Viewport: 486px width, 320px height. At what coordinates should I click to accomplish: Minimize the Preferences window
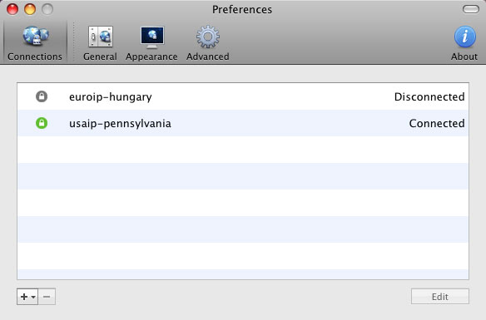pyautogui.click(x=30, y=9)
